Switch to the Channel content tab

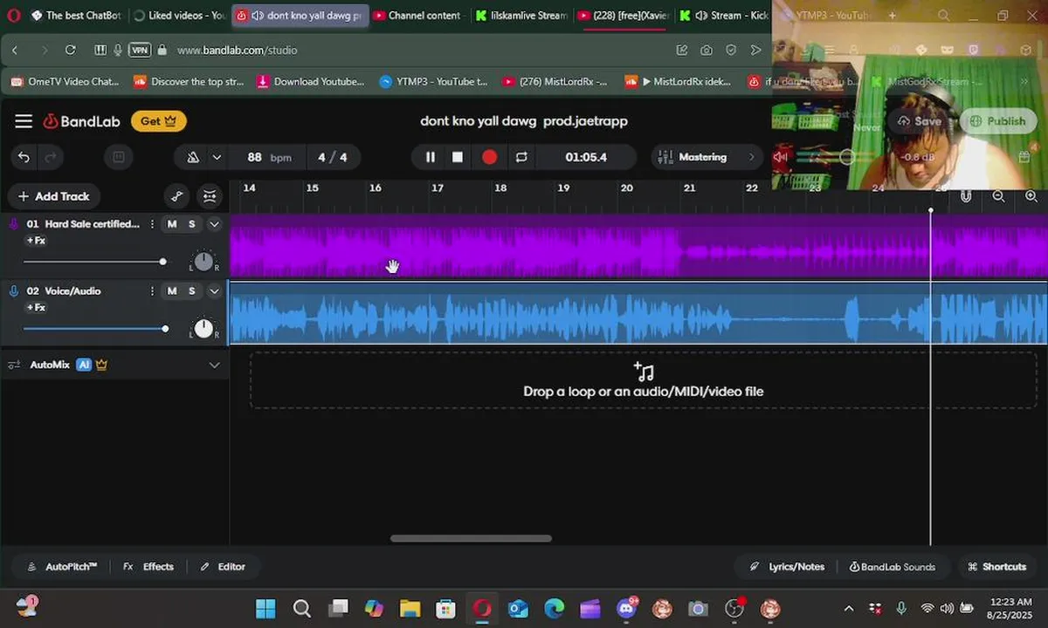tap(417, 16)
